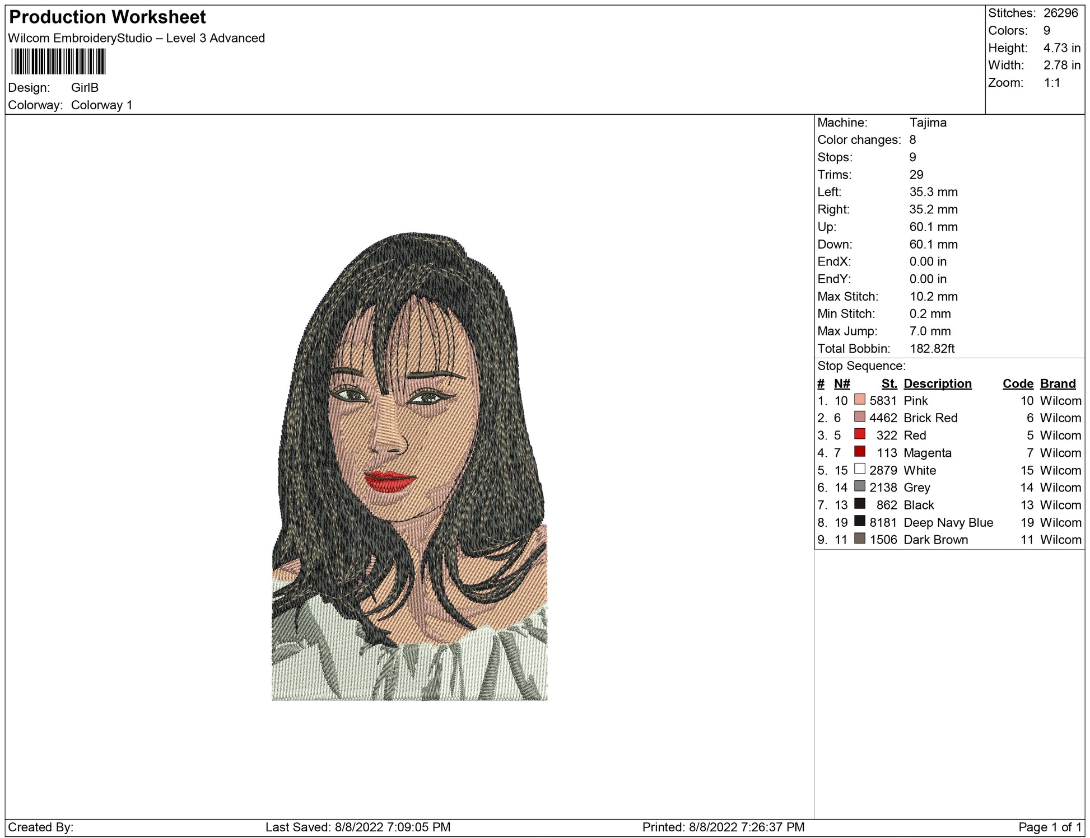Click the Brand column header

tap(1058, 383)
